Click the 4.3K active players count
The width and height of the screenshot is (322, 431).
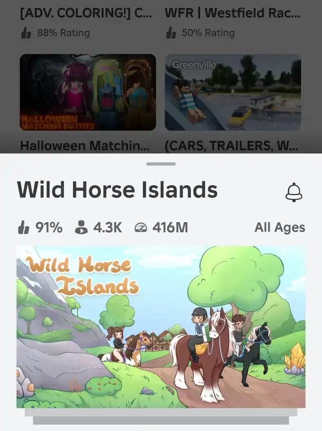click(108, 228)
